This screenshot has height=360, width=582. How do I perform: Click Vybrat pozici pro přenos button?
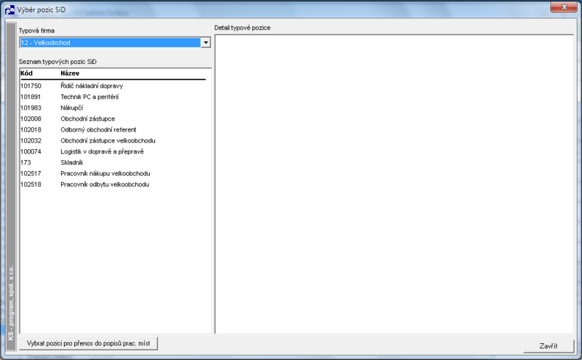[x=88, y=344]
